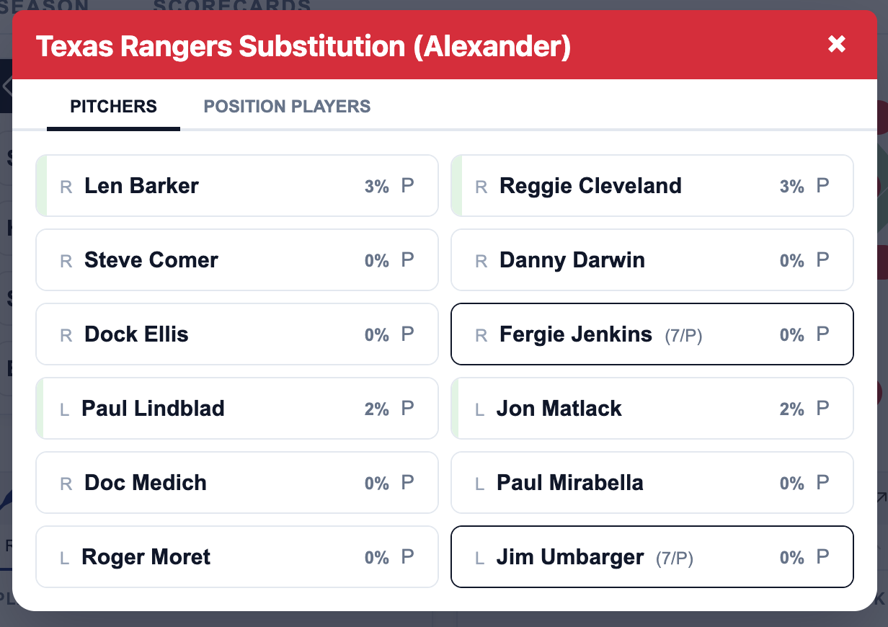Open Steve Comer's P pitcher details icon
888x627 pixels.
click(407, 259)
